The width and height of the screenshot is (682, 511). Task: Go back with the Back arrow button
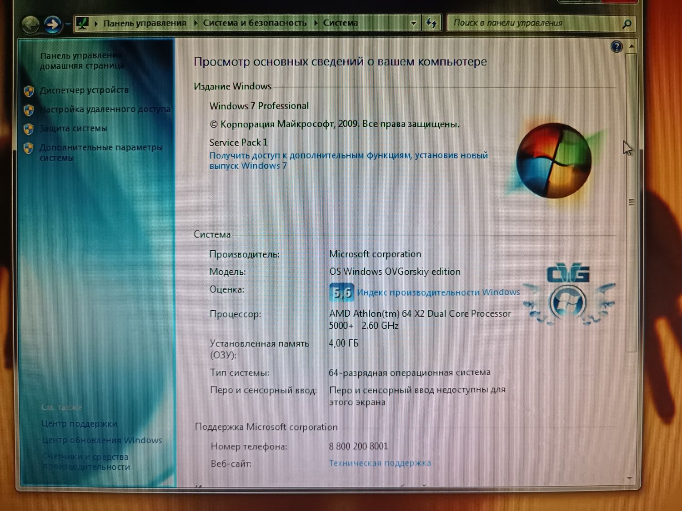(31, 25)
